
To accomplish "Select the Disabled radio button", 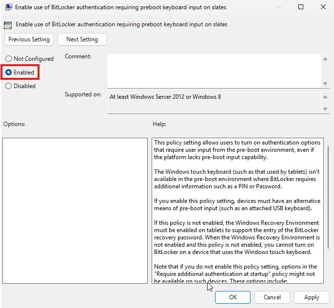I will point(20,86).
